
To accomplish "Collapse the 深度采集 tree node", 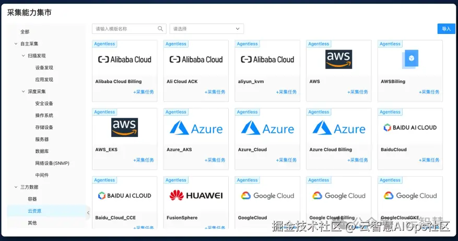I will pyautogui.click(x=24, y=91).
